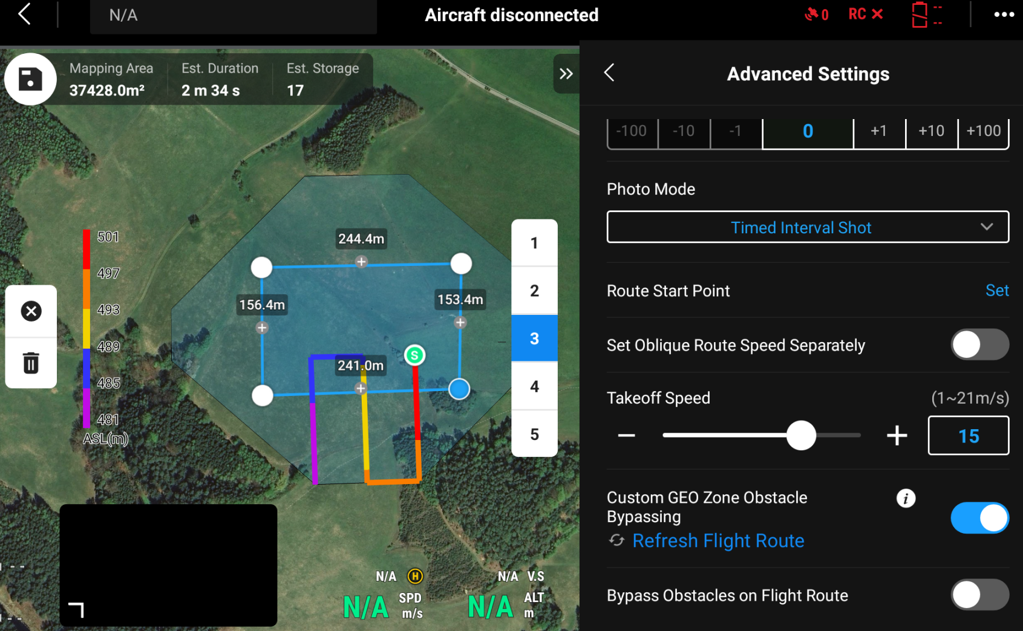
Task: View the aircraft battery status icon
Action: tap(926, 15)
